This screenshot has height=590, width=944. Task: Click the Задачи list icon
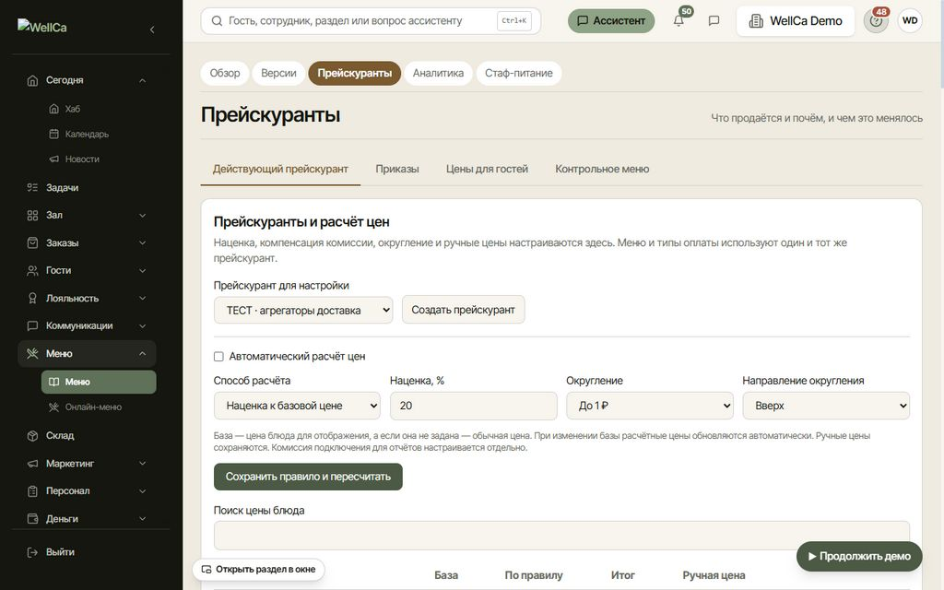click(x=32, y=187)
